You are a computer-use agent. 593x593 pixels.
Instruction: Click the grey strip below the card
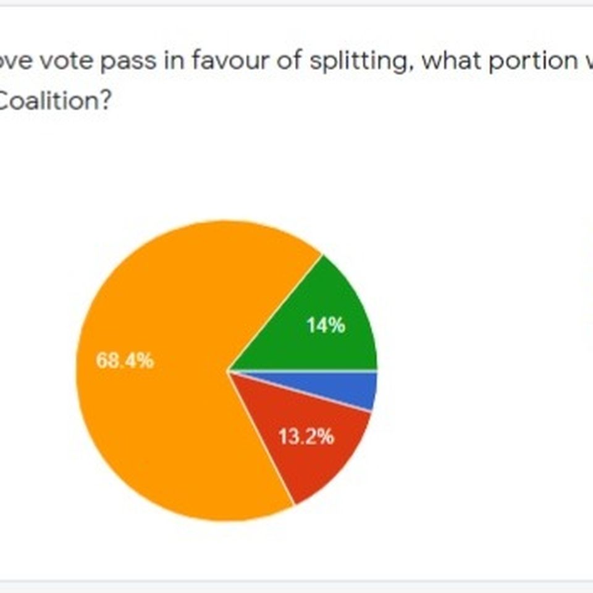coord(296,587)
